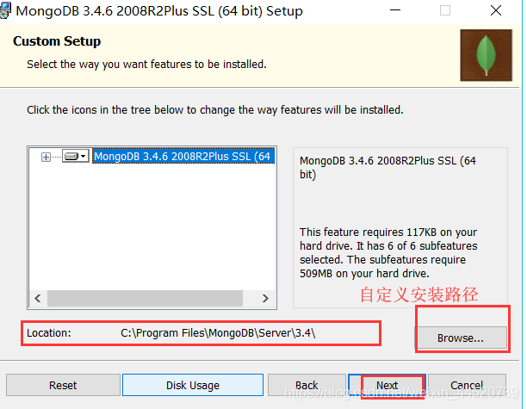Click the Custom Setup heading
The image size is (527, 409).
tap(57, 41)
